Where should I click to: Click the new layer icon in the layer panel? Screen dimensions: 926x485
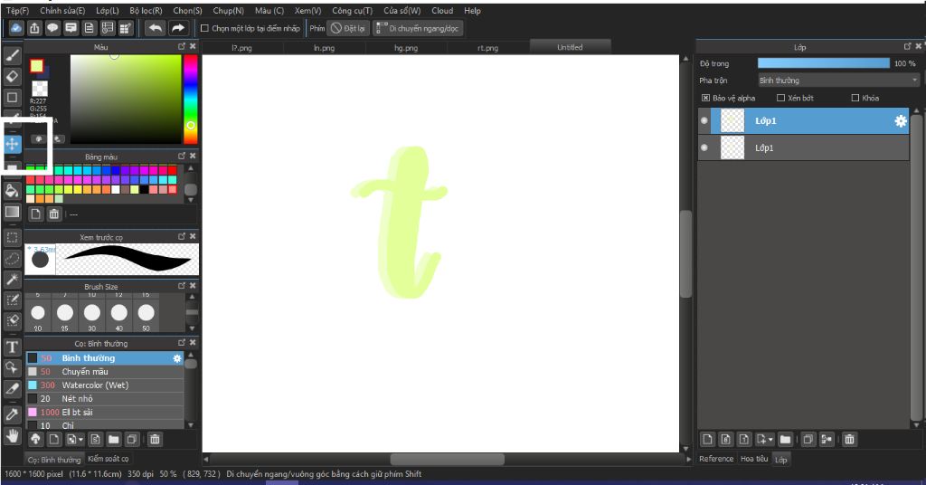(x=707, y=439)
